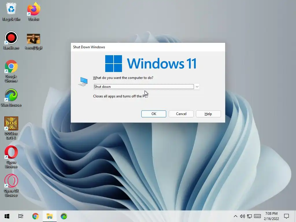
Task: Show hidden tray icons chevron
Action: click(235, 216)
